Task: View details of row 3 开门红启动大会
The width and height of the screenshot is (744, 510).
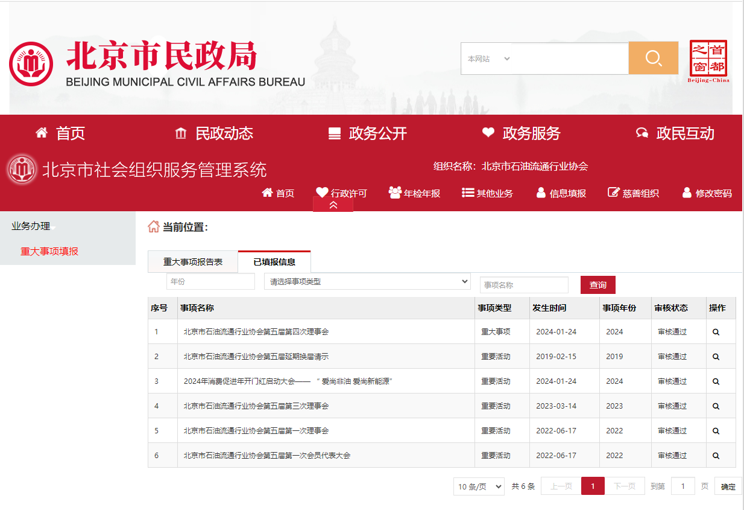Action: point(716,381)
